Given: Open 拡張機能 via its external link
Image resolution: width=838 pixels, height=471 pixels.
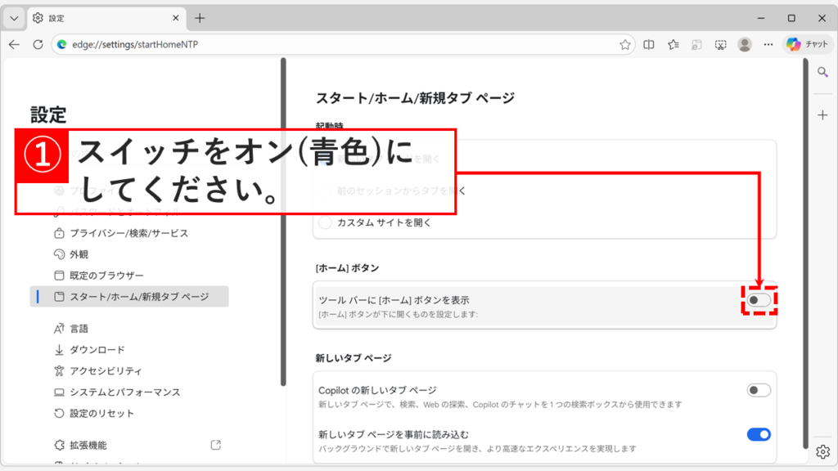Looking at the screenshot, I should click(x=215, y=444).
